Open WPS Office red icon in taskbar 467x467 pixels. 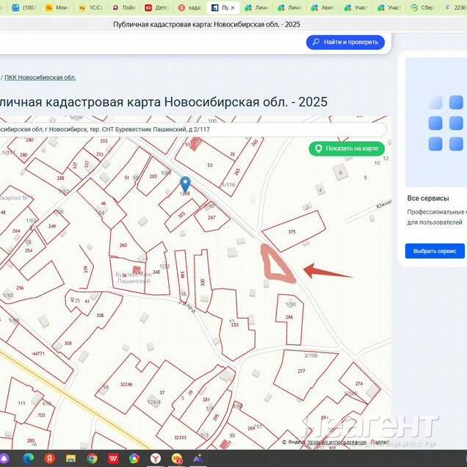point(113,458)
